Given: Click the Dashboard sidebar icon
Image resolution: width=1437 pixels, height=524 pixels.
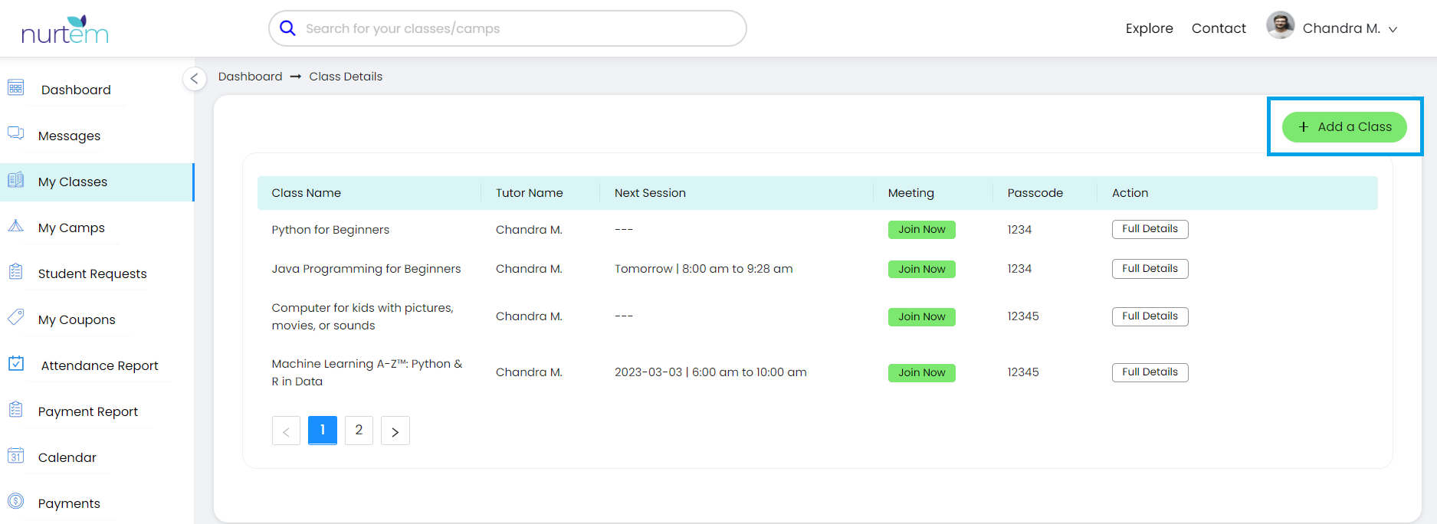Looking at the screenshot, I should (16, 88).
